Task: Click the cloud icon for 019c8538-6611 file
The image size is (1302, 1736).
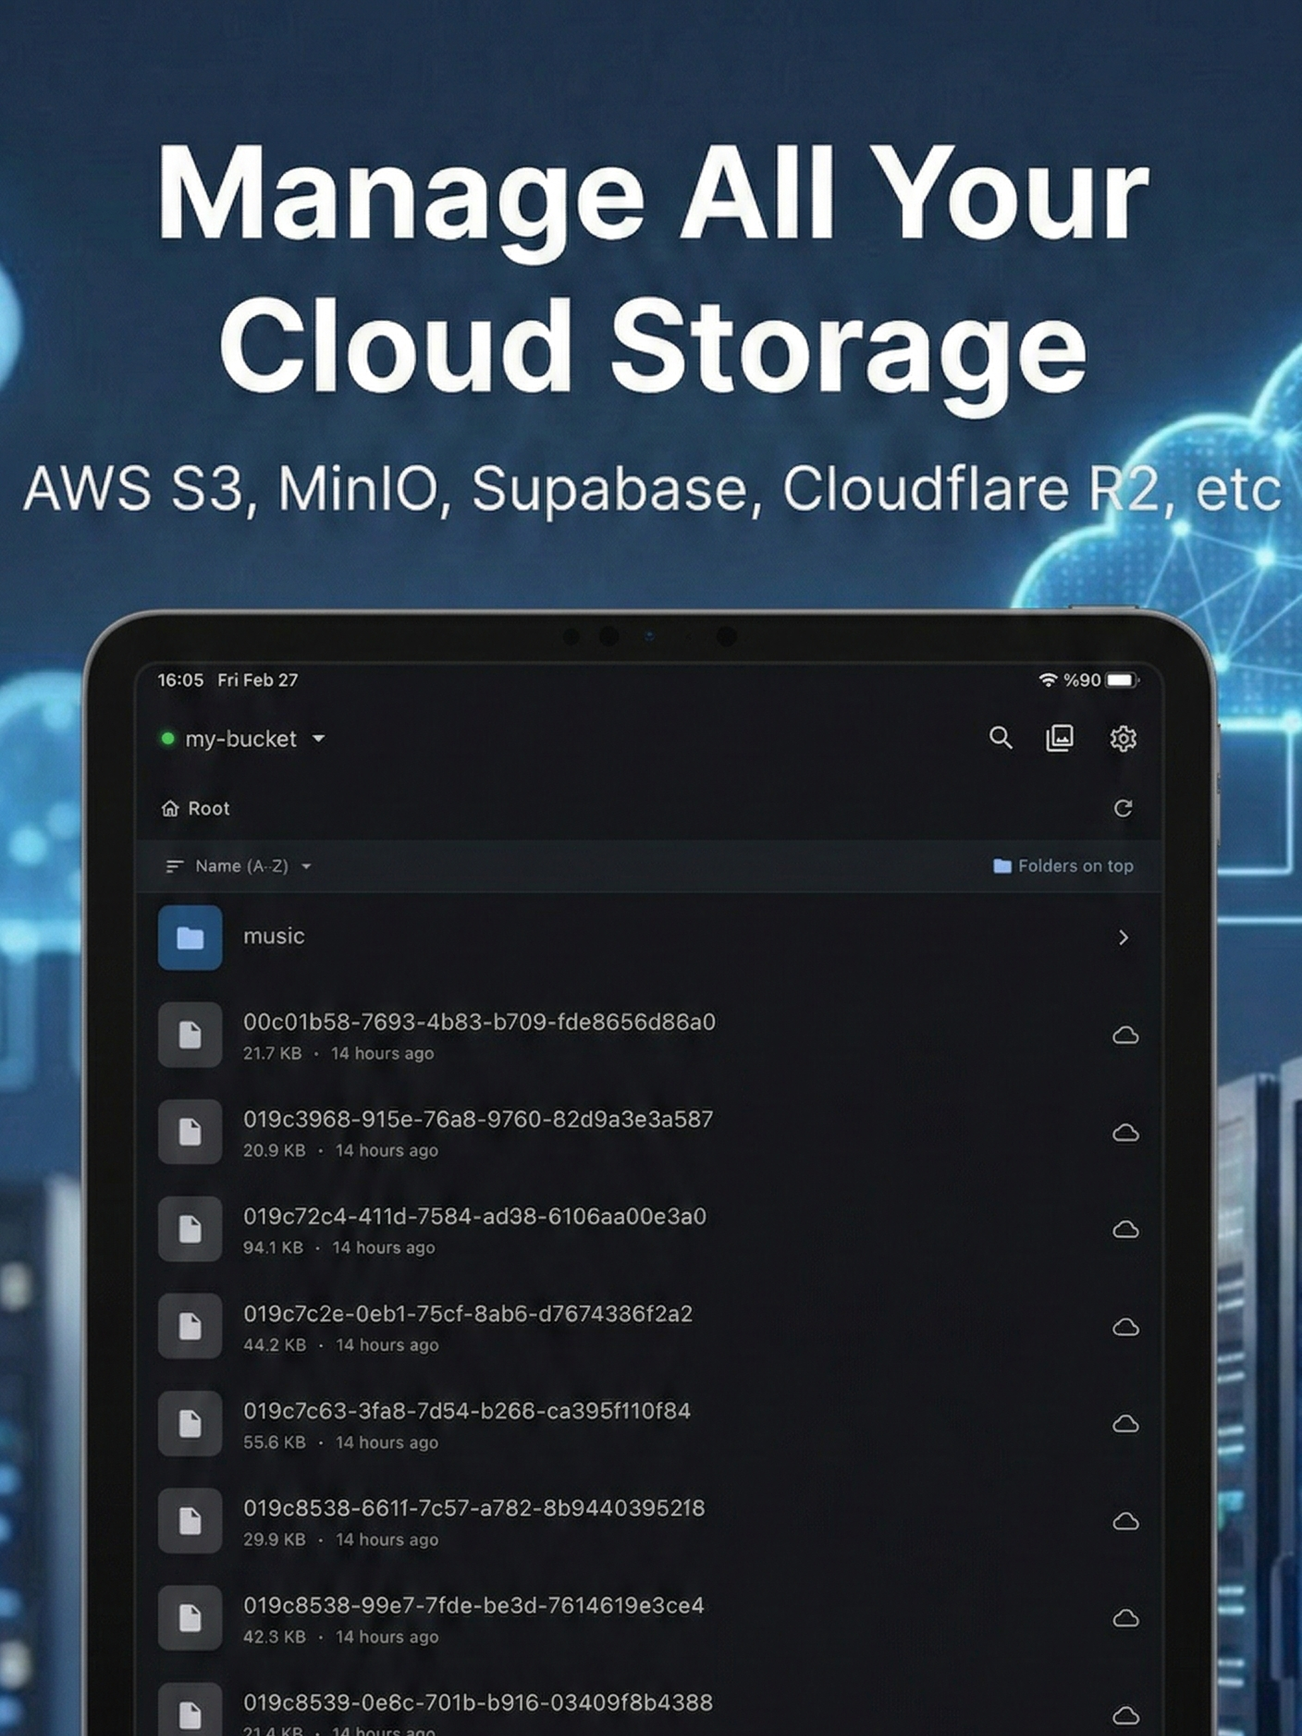Action: (x=1125, y=1523)
